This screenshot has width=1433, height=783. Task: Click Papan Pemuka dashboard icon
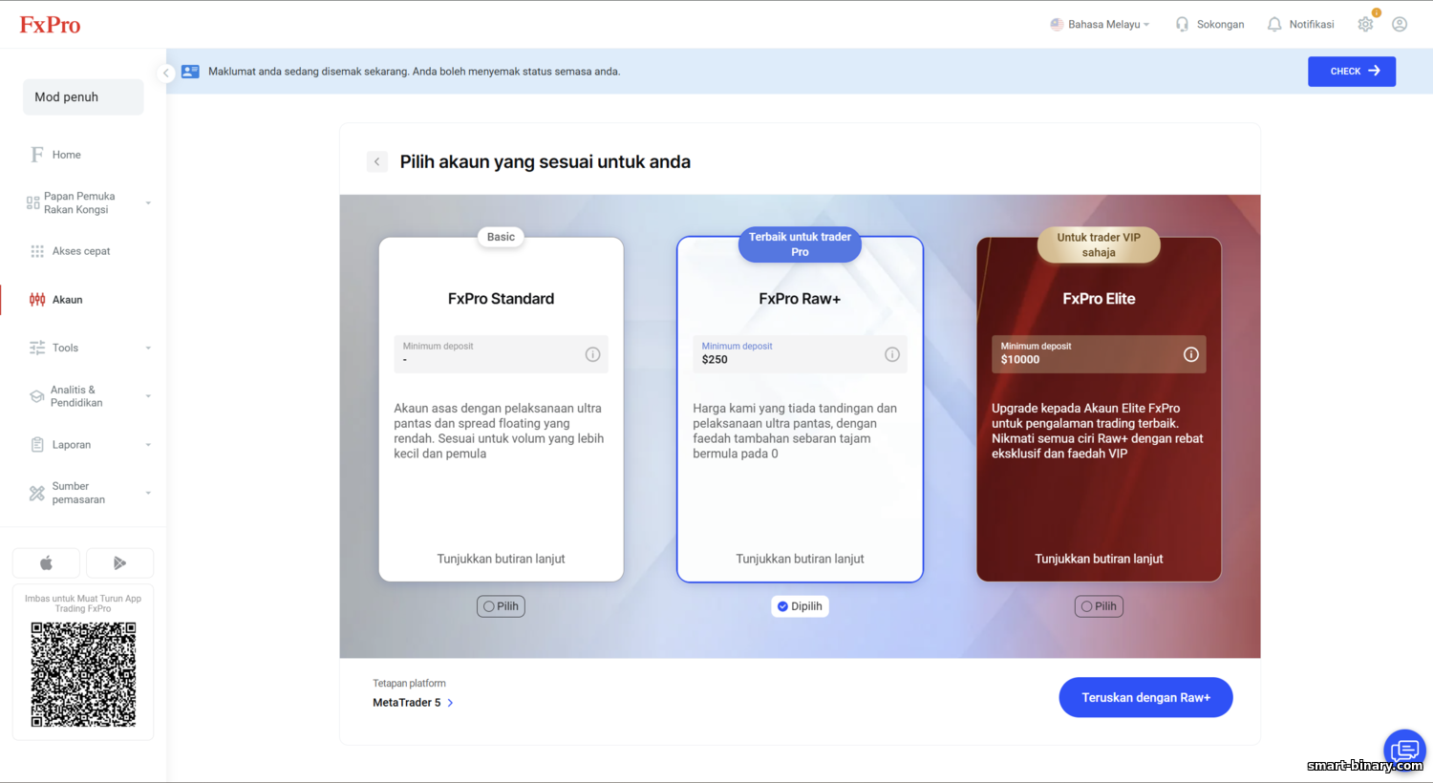[33, 202]
